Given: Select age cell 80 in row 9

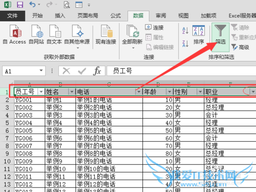Looking at the screenshot, I should point(158,154).
